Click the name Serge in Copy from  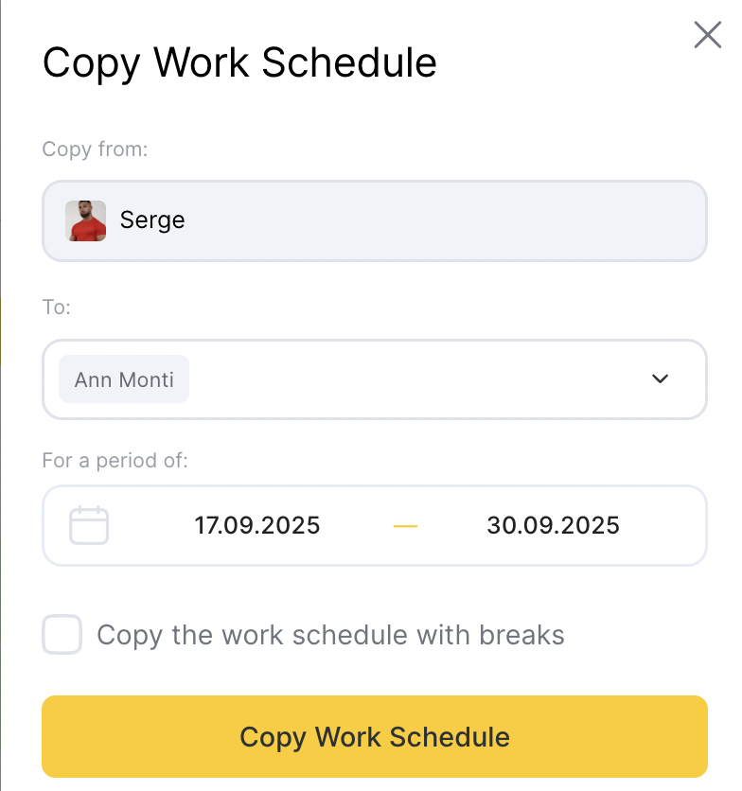pyautogui.click(x=152, y=220)
